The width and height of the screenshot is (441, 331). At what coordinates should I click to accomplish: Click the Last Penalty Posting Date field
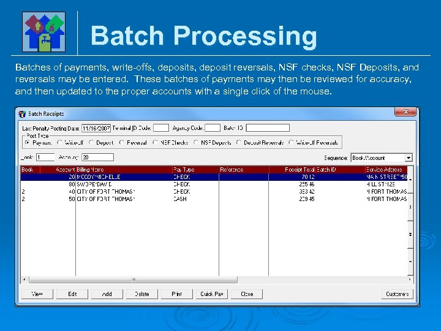96,128
